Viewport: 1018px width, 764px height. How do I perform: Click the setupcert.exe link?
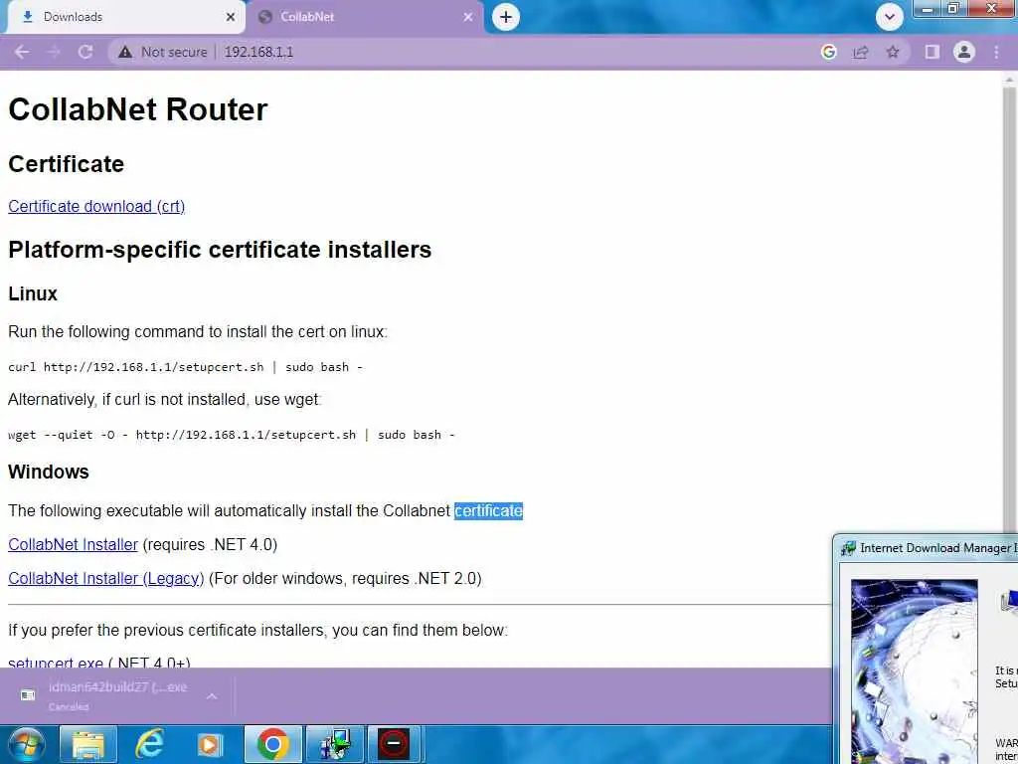pyautogui.click(x=56, y=662)
